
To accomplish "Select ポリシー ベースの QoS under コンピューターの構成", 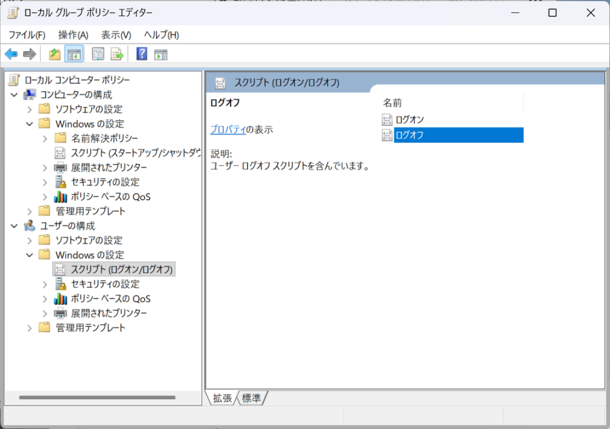I will 110,197.
